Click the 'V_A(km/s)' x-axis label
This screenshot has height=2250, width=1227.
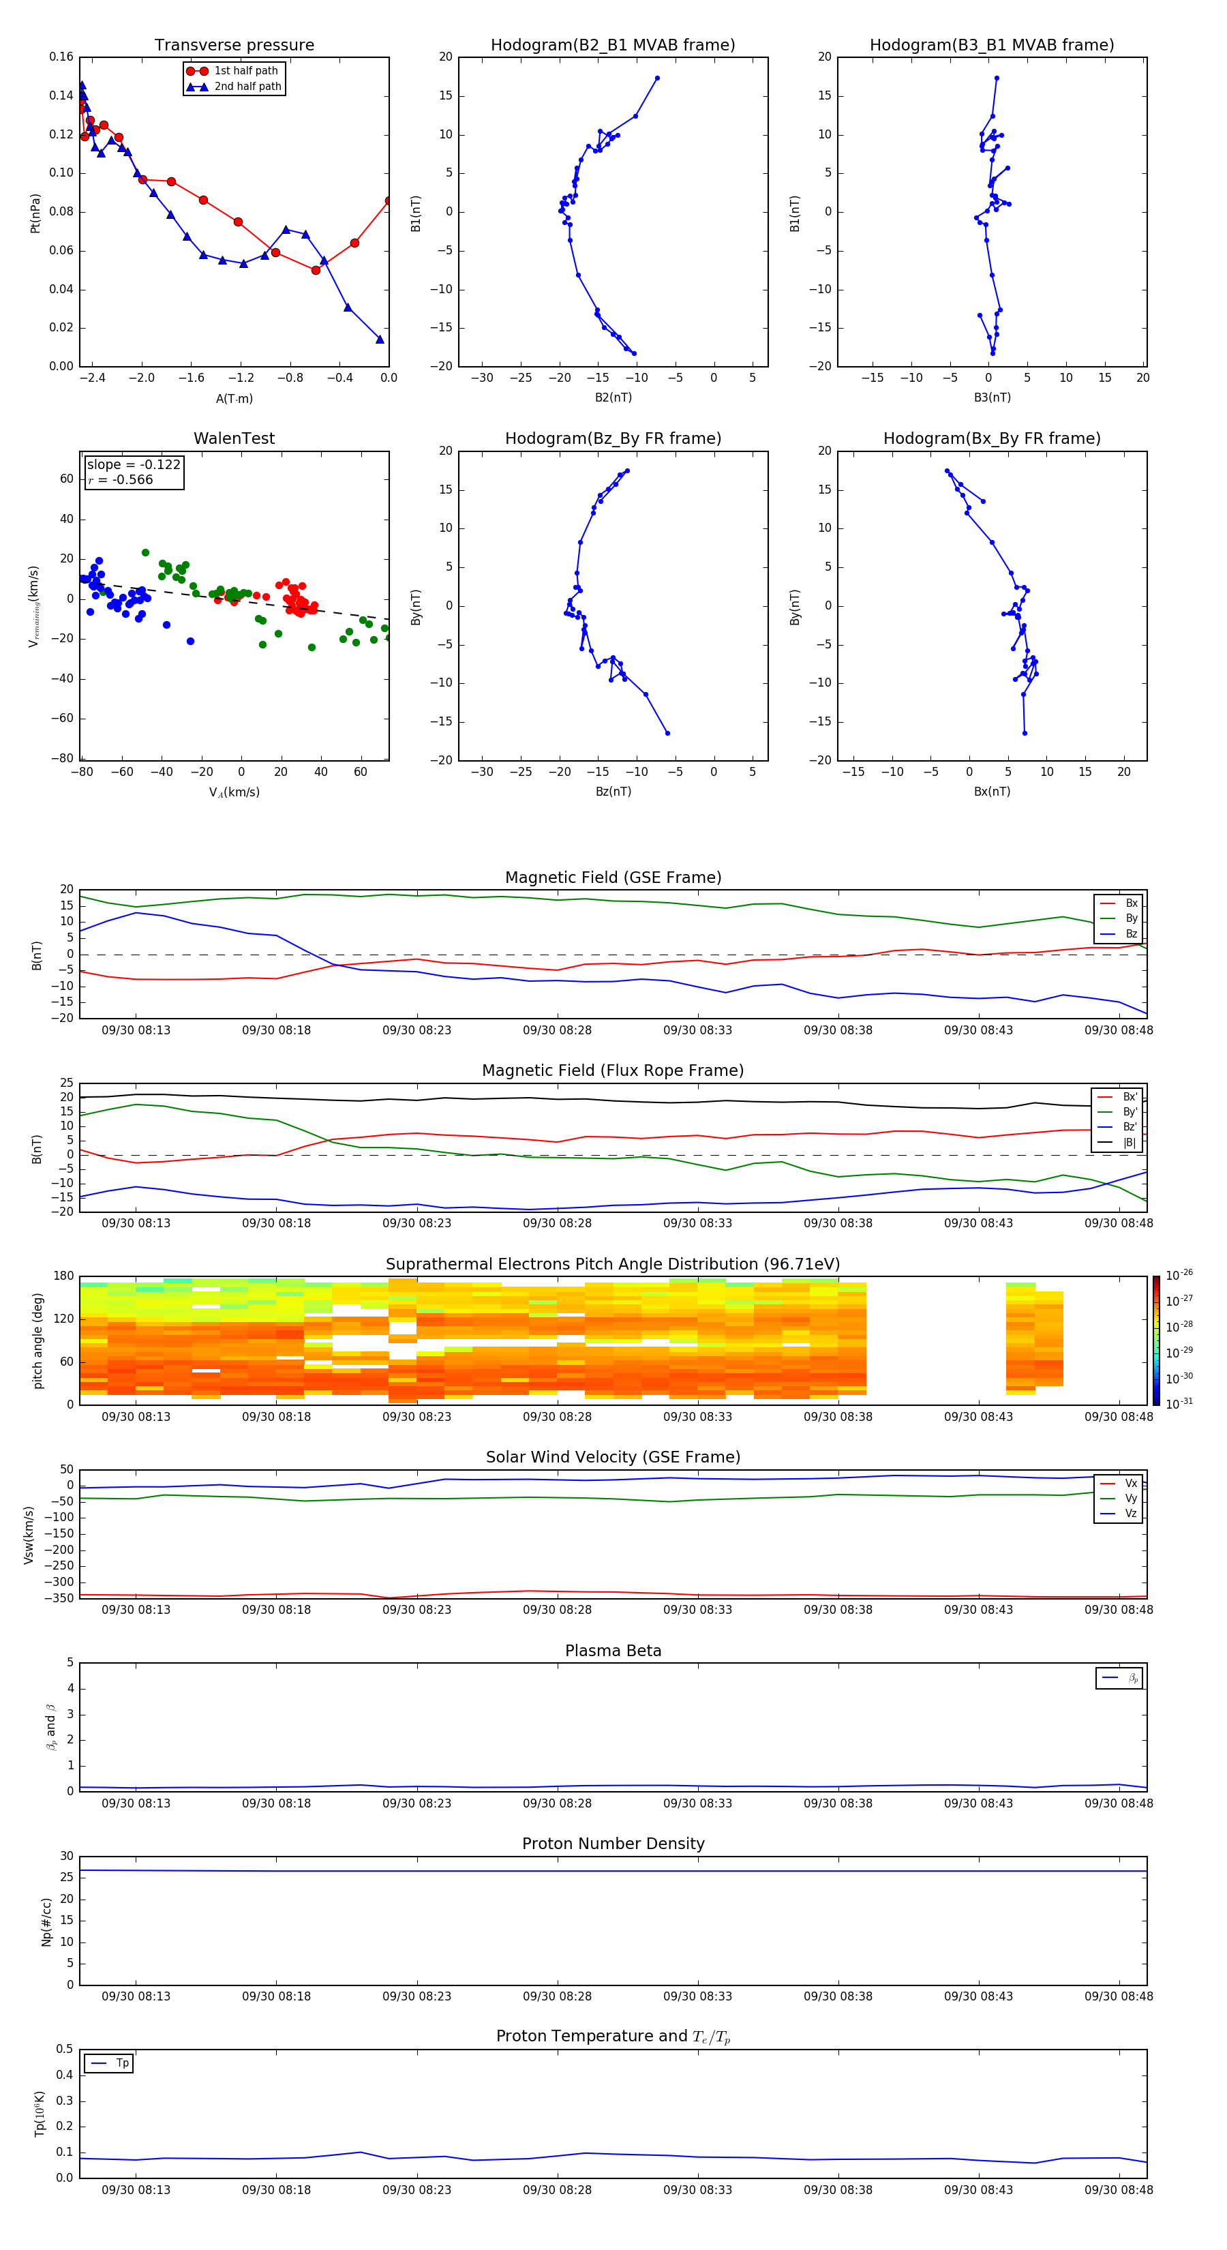click(x=234, y=792)
